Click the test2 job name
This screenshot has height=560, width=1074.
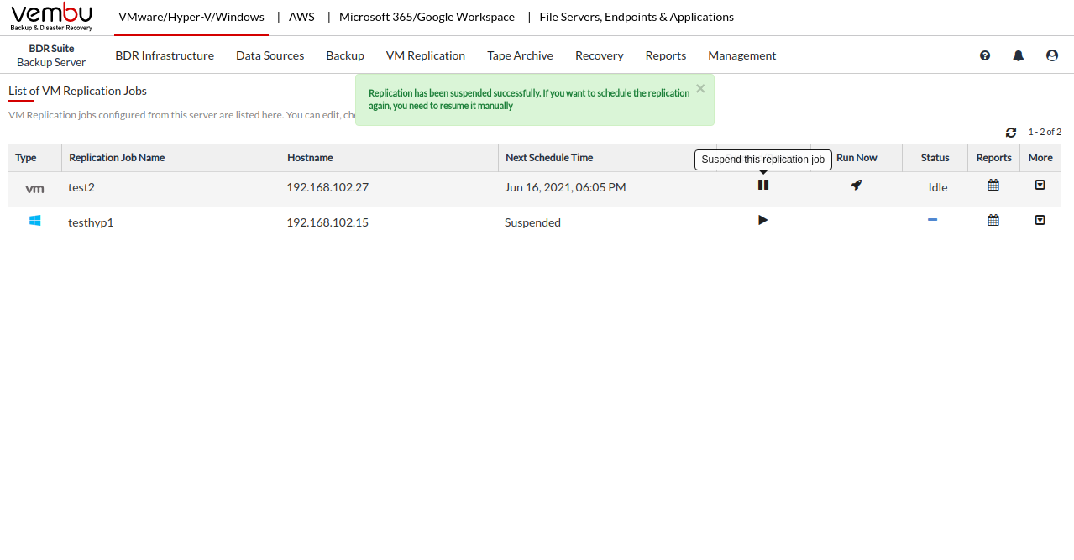click(81, 187)
